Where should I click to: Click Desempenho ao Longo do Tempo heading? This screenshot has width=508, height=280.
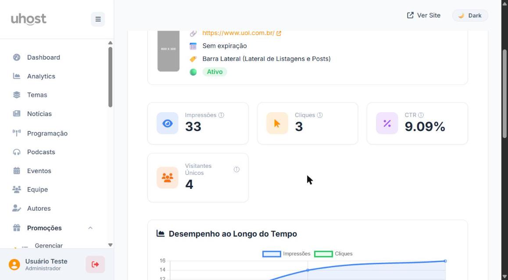pyautogui.click(x=233, y=234)
